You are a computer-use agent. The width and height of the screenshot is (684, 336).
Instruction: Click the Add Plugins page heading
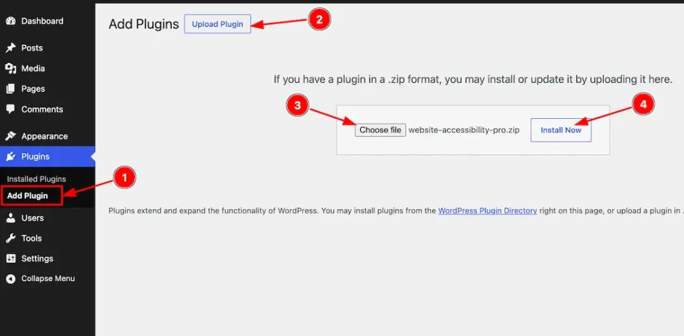144,24
